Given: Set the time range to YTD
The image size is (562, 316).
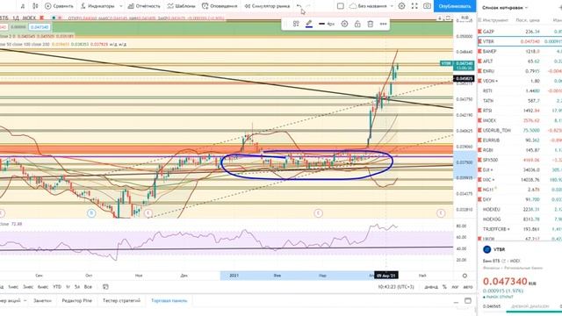Looking at the screenshot, I should [x=57, y=287].
